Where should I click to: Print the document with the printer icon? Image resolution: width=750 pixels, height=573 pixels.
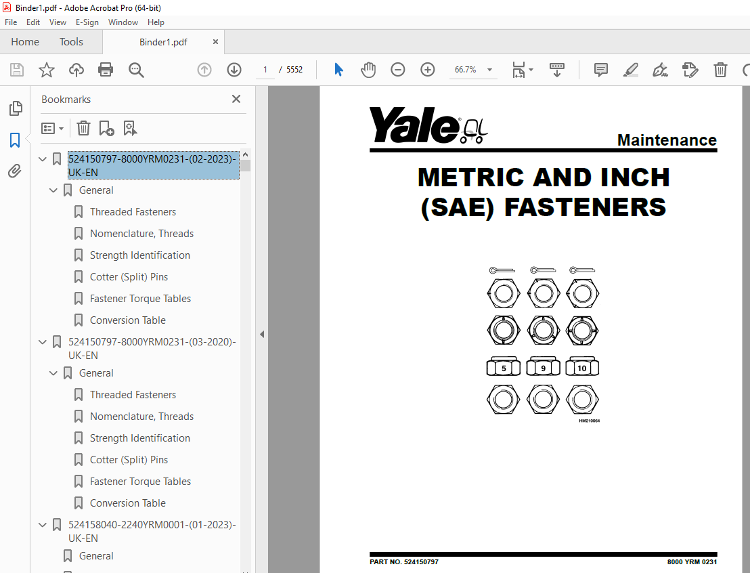106,70
